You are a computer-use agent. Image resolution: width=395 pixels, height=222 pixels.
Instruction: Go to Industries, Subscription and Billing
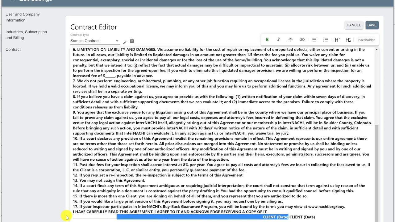pos(26,35)
